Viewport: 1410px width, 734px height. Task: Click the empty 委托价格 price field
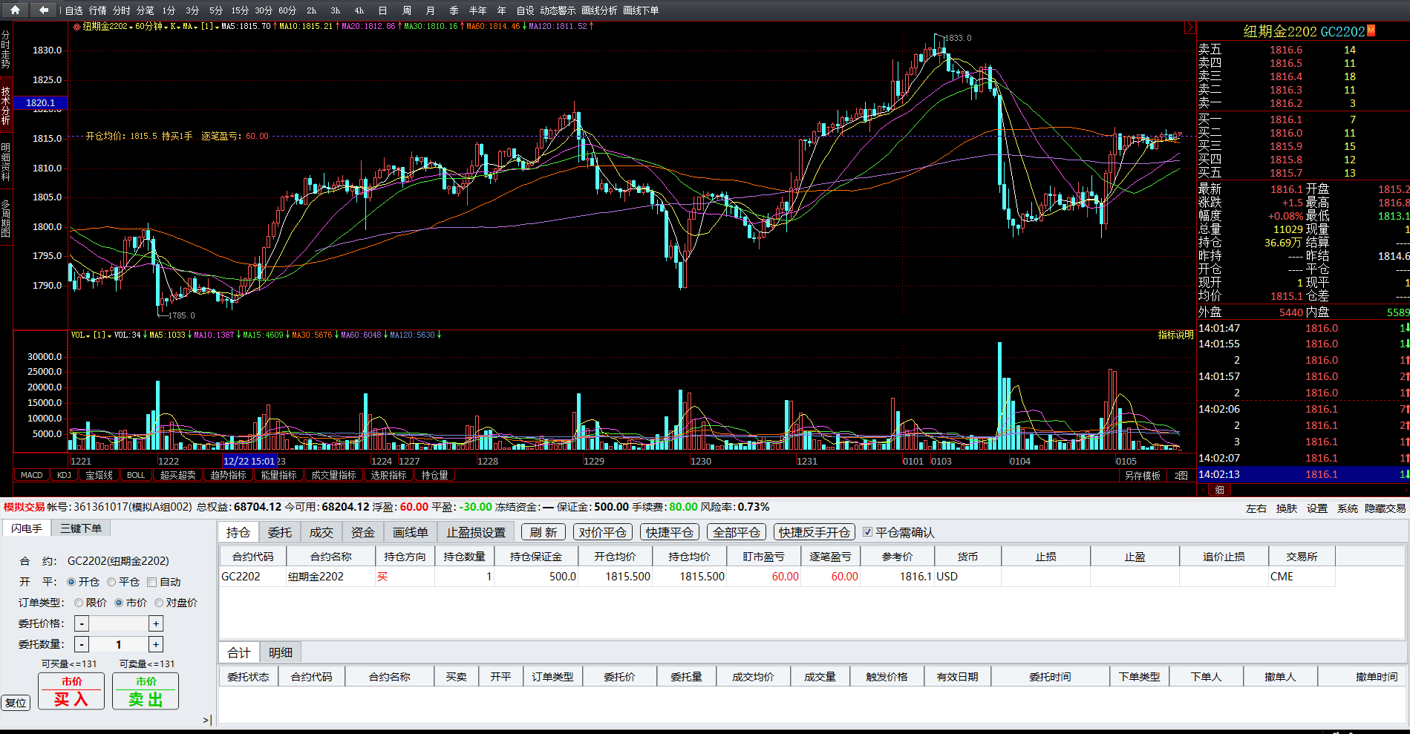point(119,623)
